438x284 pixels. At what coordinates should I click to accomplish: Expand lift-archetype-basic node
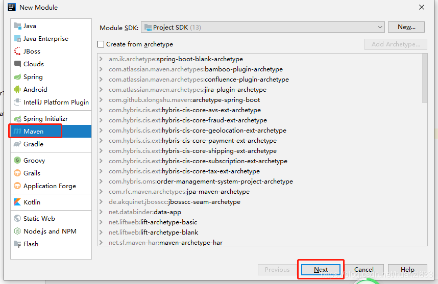click(x=101, y=222)
